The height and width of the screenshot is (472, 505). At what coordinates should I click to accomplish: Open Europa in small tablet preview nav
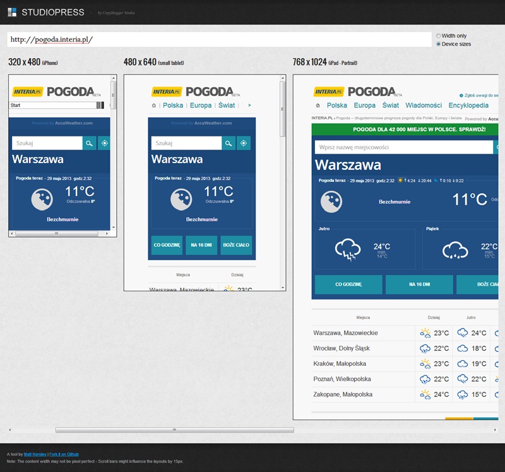coord(201,106)
